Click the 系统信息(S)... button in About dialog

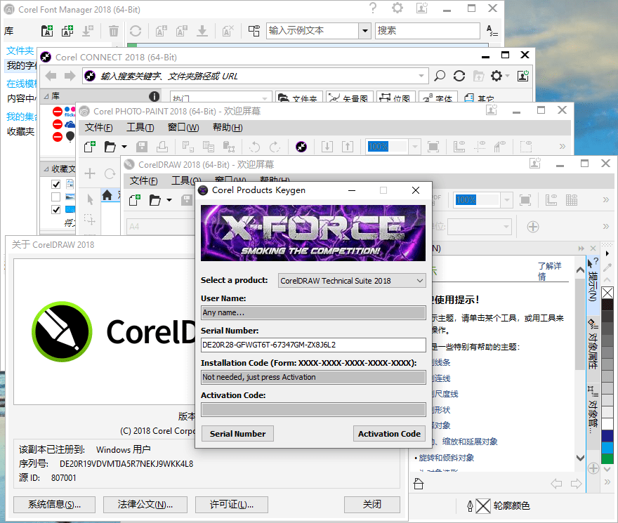(54, 505)
